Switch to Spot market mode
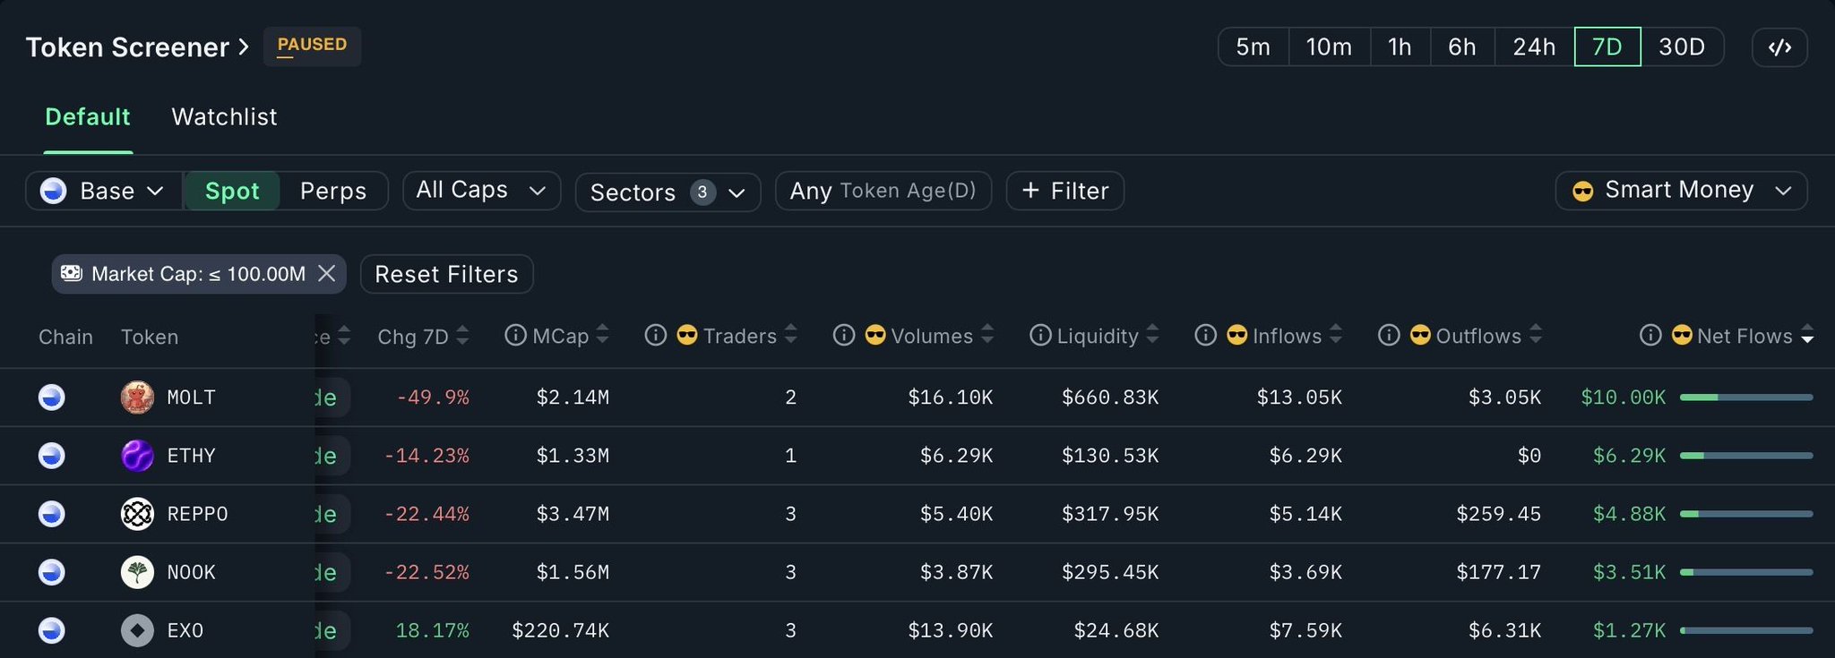This screenshot has width=1835, height=658. [232, 191]
